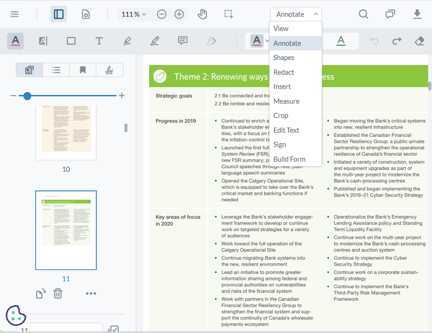Toggle the left sidebar panel
This screenshot has height=333, width=432.
pyautogui.click(x=58, y=14)
